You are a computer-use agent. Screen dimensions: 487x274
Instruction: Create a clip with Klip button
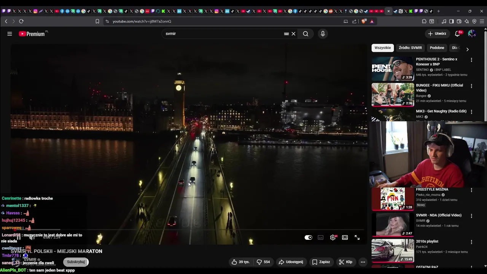(x=345, y=262)
